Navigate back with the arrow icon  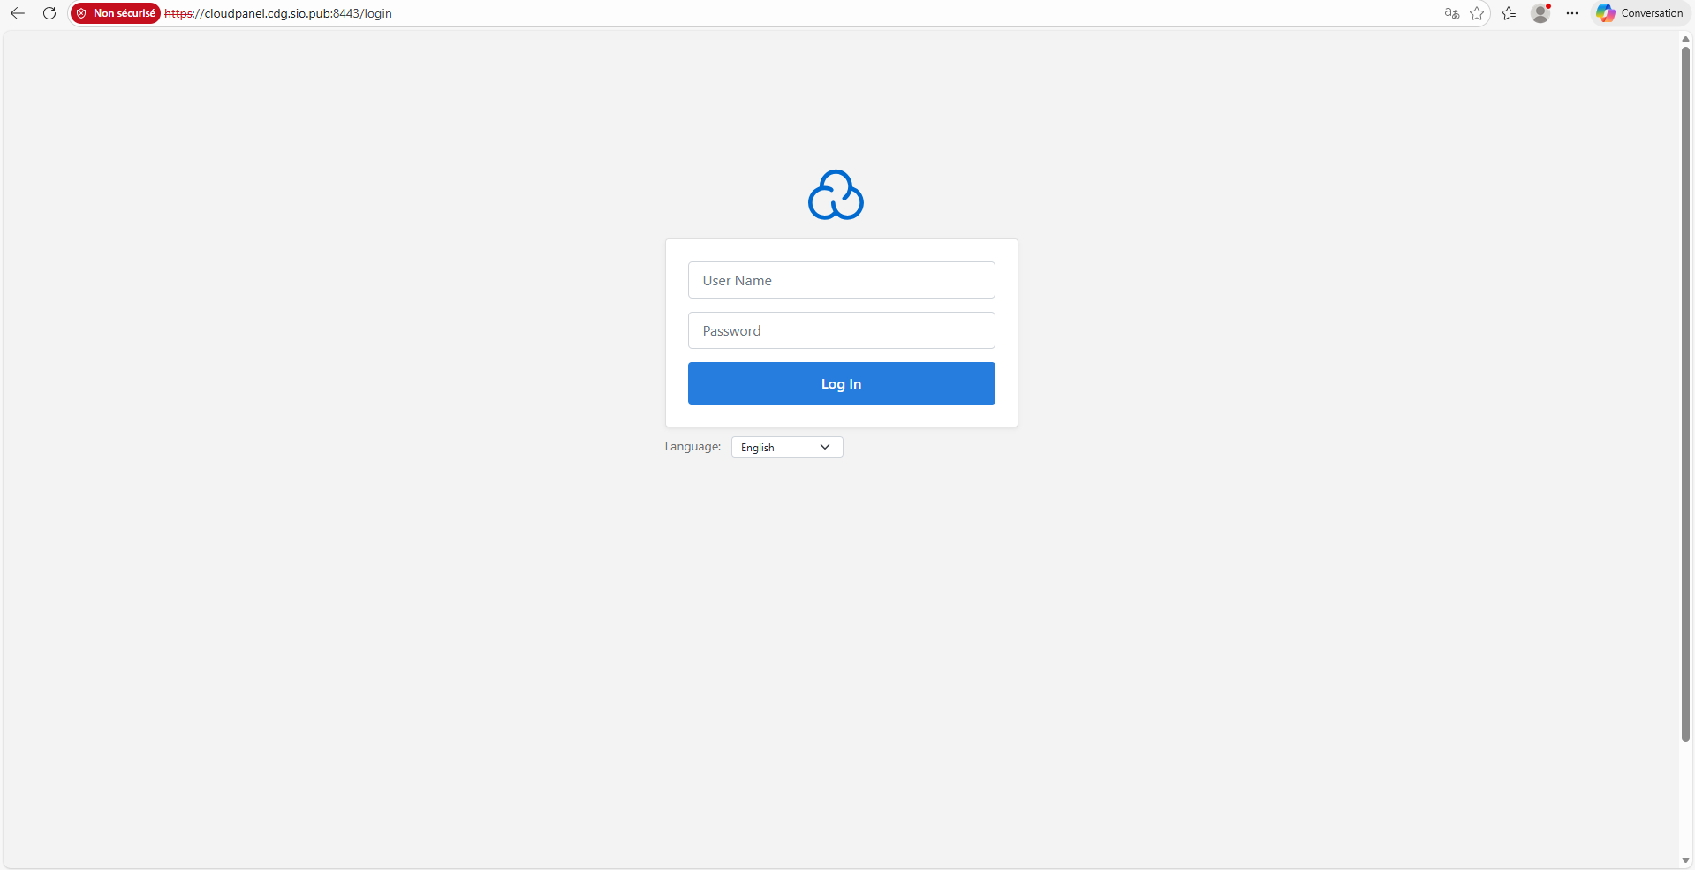click(18, 13)
